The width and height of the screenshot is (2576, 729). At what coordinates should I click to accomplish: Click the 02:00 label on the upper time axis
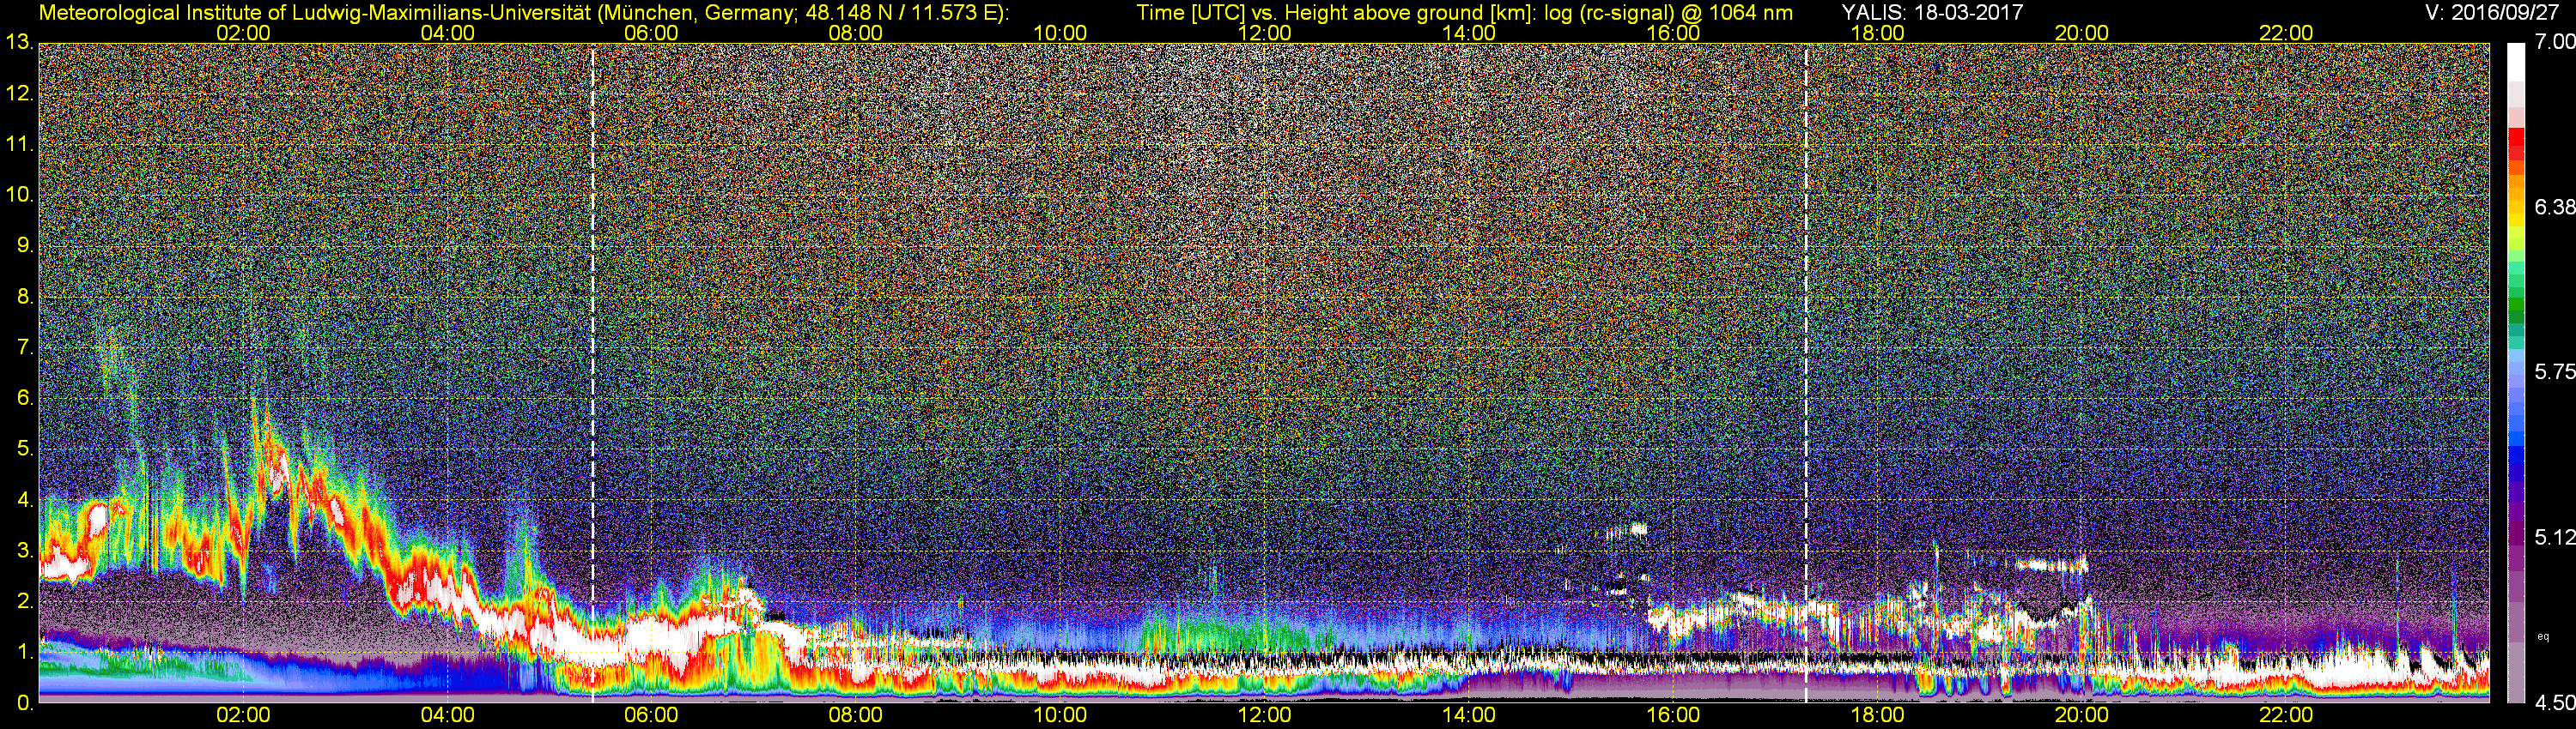(x=243, y=33)
